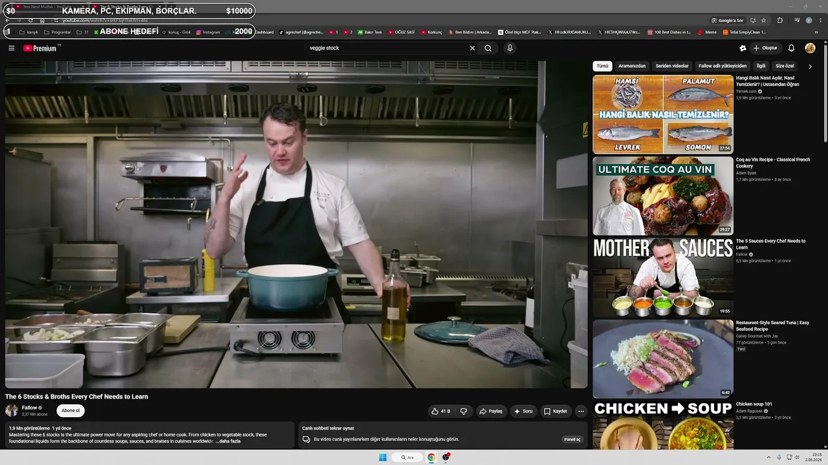828x465 pixels.
Task: Open 'Restaurant-Style Seared Tuna' title
Action: [773, 326]
